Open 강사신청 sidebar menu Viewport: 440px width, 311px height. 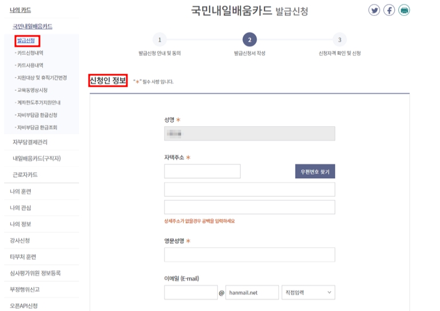tap(19, 240)
